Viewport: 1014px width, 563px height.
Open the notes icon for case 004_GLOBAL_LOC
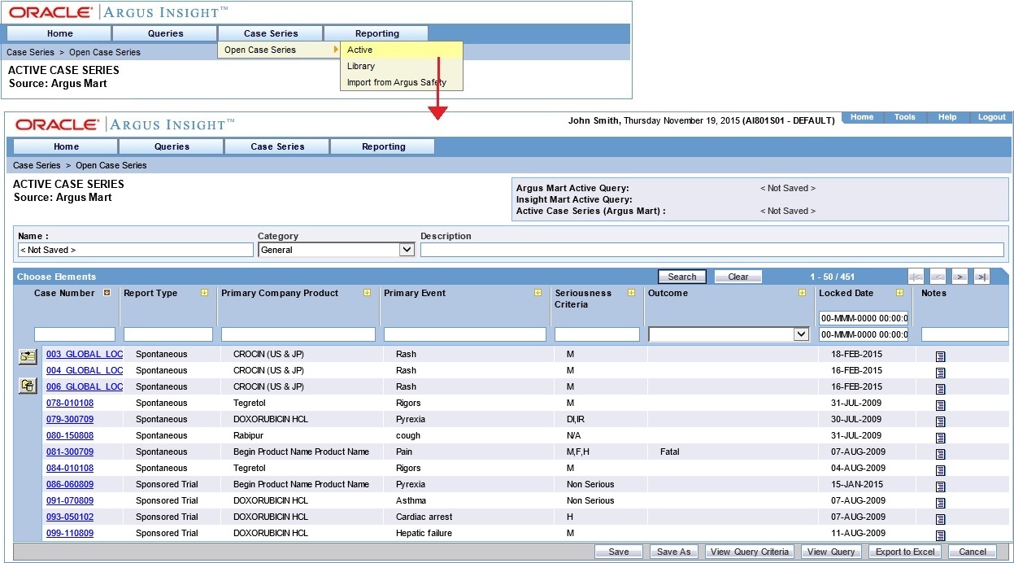pos(940,373)
